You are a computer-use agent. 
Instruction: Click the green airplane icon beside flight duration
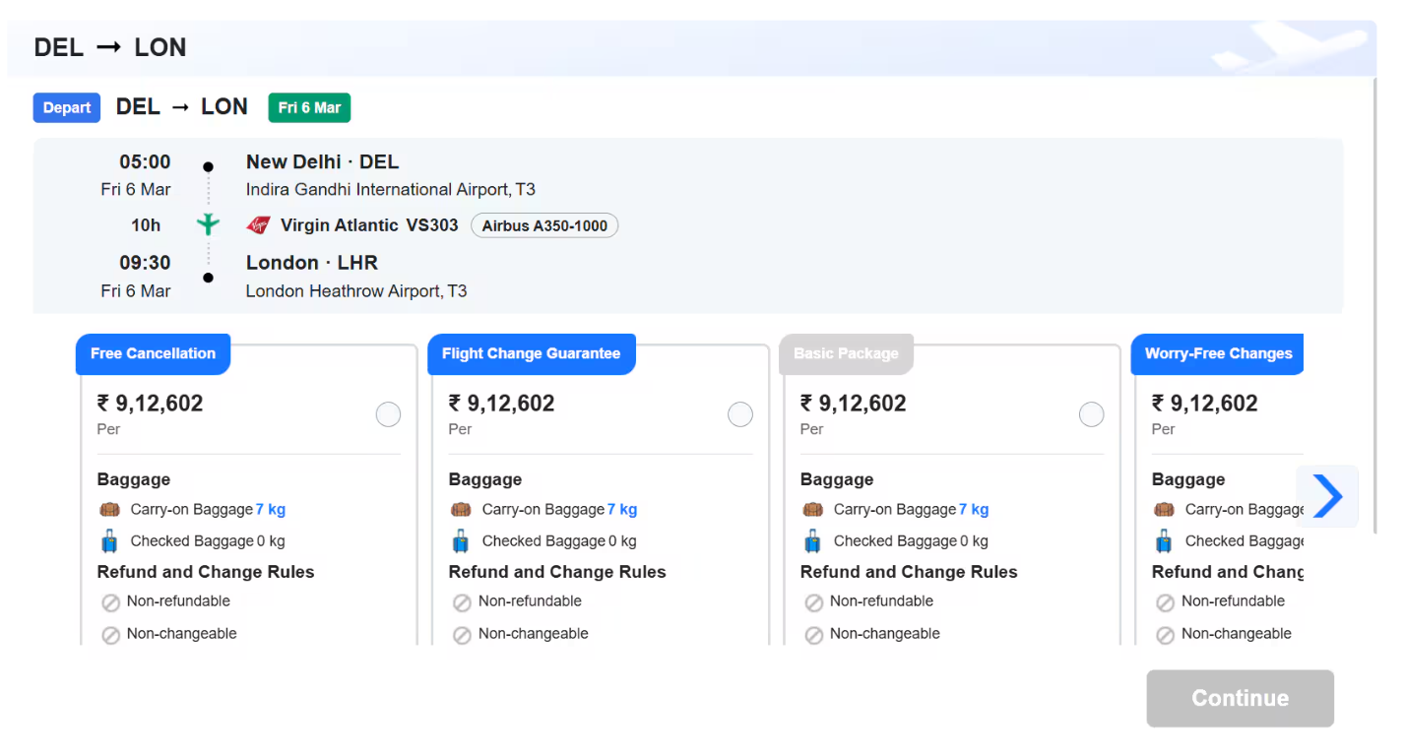point(208,224)
